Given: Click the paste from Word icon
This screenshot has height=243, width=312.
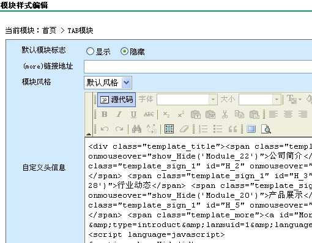Looking at the screenshot, I should coord(210,114).
